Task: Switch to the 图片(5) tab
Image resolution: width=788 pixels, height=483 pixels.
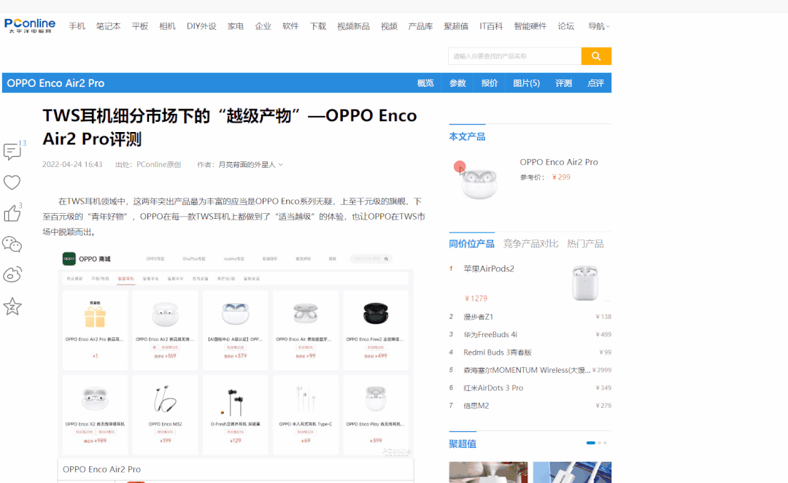Action: [526, 83]
